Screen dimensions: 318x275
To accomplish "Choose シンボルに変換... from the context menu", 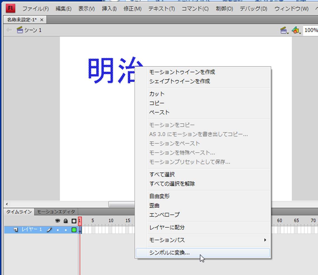I will click(169, 253).
